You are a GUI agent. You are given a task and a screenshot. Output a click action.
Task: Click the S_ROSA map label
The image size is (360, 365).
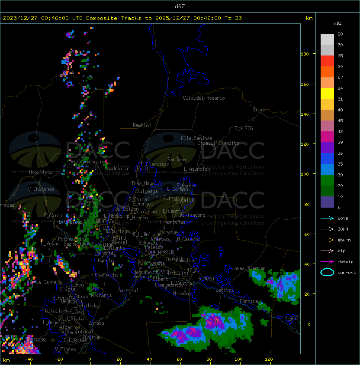(206, 279)
